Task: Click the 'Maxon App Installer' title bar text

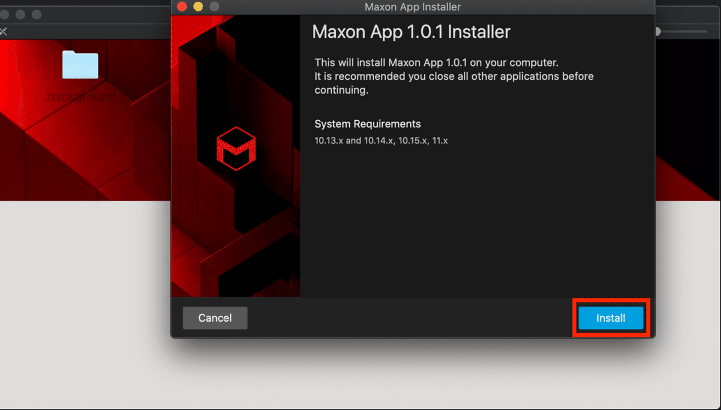Action: point(413,7)
